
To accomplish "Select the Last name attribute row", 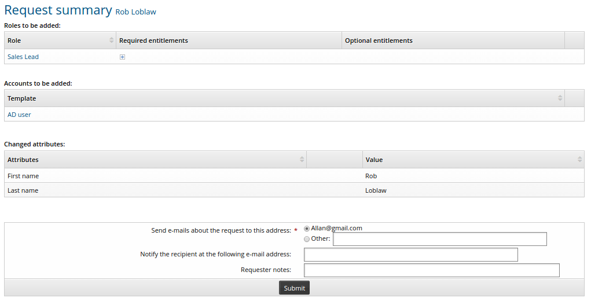I will point(23,190).
